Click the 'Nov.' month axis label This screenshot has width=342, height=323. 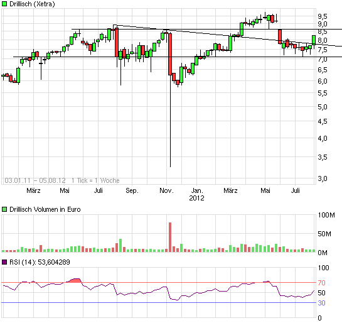(x=167, y=190)
